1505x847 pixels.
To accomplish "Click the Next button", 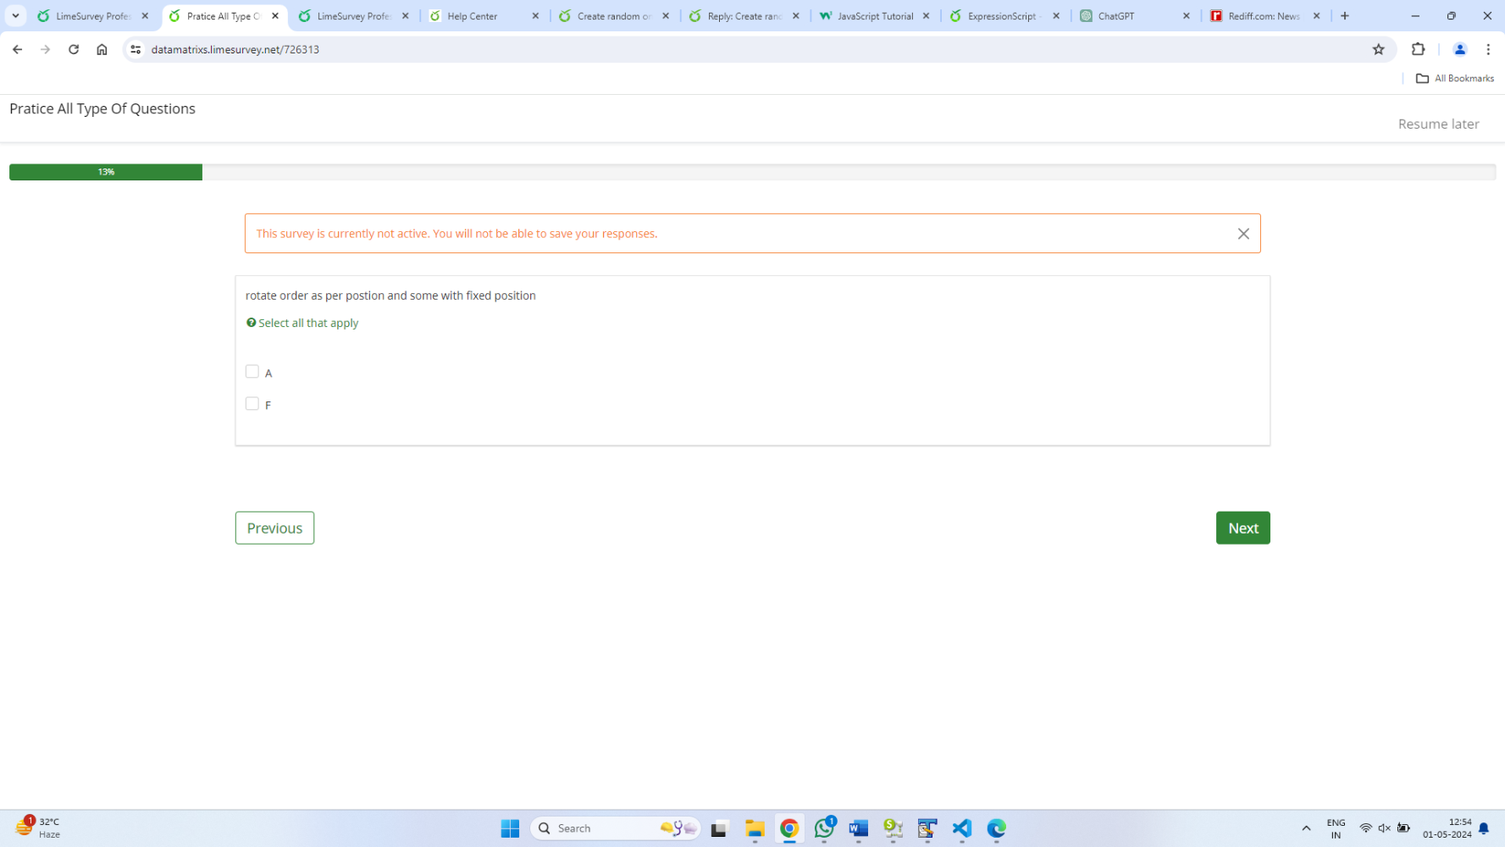I will 1242,528.
